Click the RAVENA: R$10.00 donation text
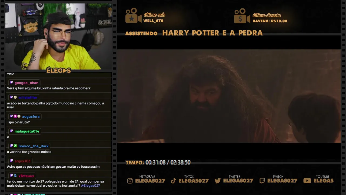Viewport: 346px width, 195px height. click(x=270, y=21)
